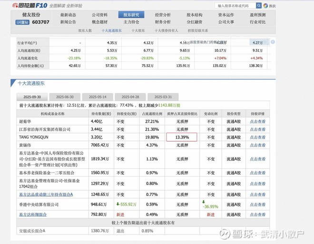Click 点击查看 for 香港中央结算有限公司
The image size is (314, 244).
point(258,205)
